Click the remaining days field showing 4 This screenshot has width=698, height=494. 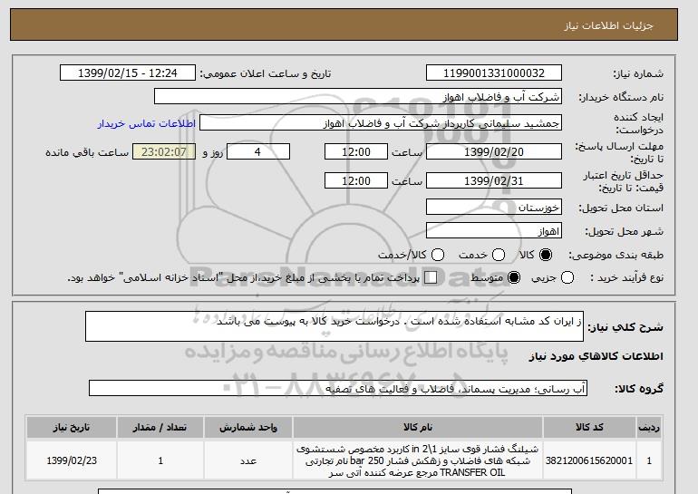[258, 151]
